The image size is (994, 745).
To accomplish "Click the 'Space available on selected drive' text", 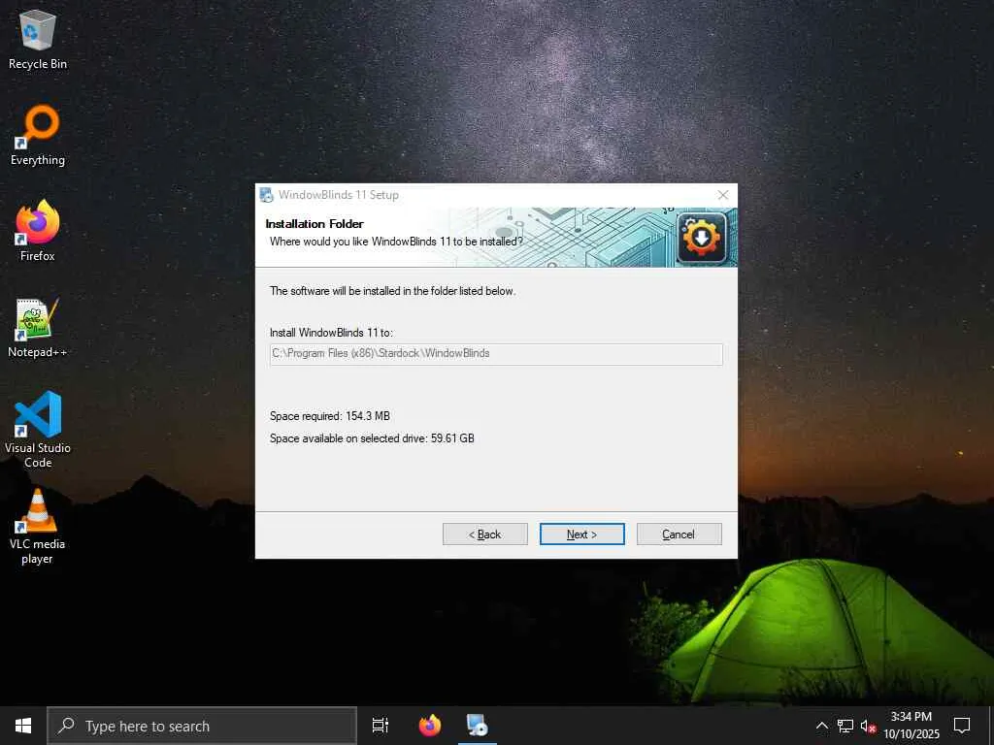I will pyautogui.click(x=372, y=438).
